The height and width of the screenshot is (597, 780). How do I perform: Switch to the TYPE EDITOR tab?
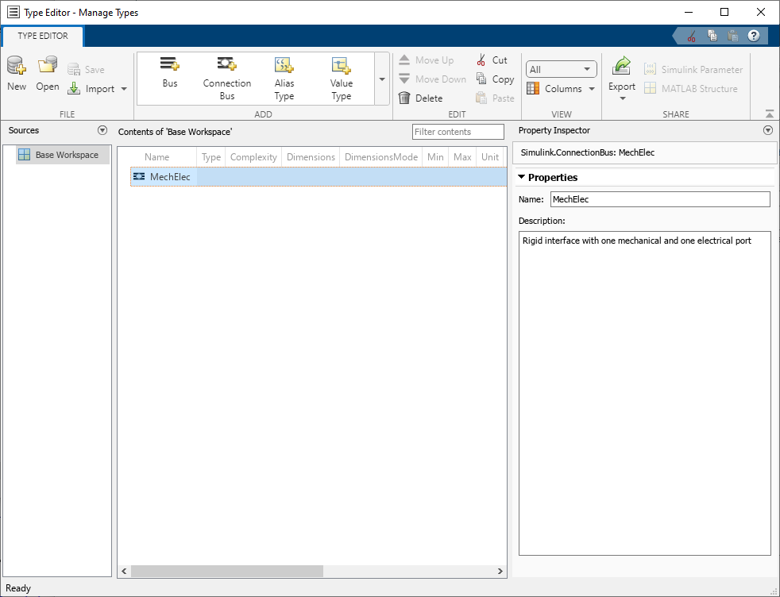coord(43,36)
